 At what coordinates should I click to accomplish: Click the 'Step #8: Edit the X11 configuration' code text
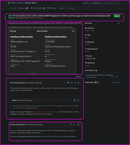click(x=45, y=112)
